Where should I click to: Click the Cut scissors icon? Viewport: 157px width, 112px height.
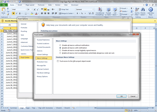pyautogui.click(x=8, y=8)
